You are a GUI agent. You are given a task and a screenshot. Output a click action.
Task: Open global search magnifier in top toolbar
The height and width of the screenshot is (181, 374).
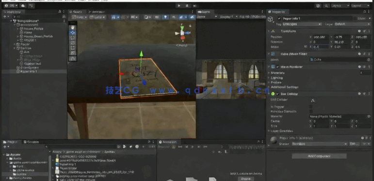[326, 6]
